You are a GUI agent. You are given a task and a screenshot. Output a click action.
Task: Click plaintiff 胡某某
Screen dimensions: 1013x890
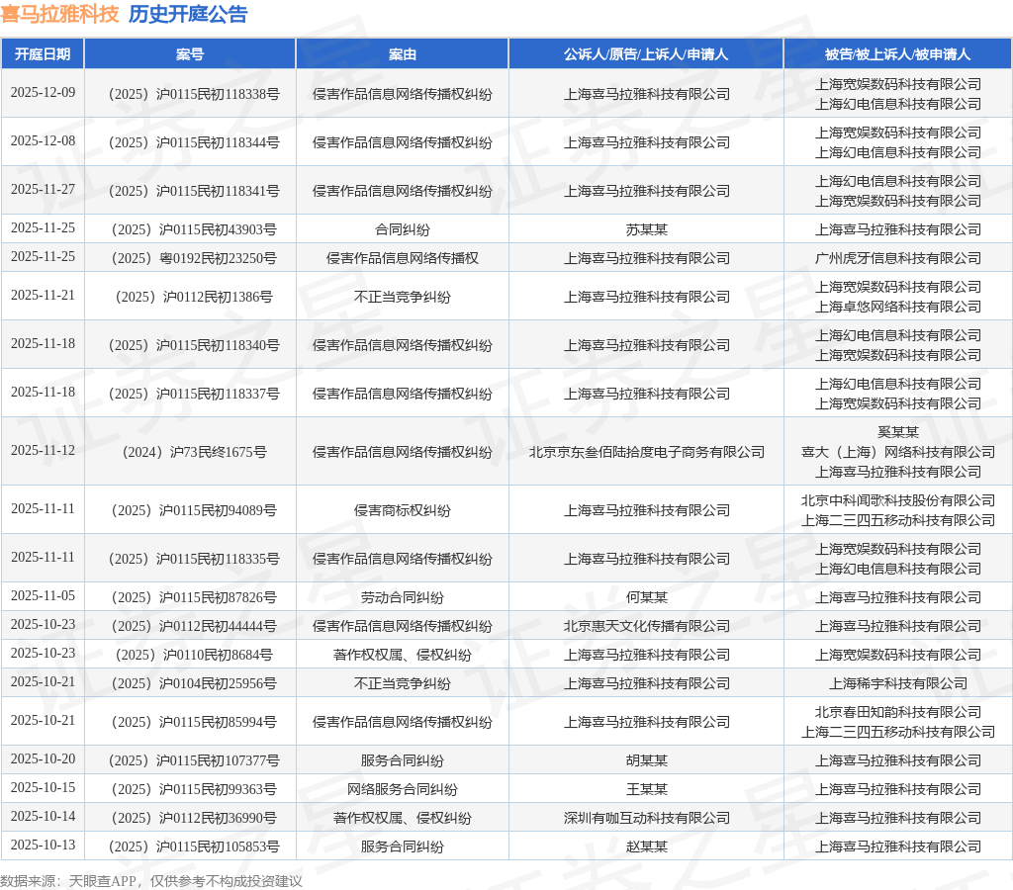pyautogui.click(x=647, y=760)
